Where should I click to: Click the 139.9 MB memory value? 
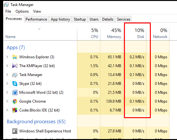(x=114, y=101)
